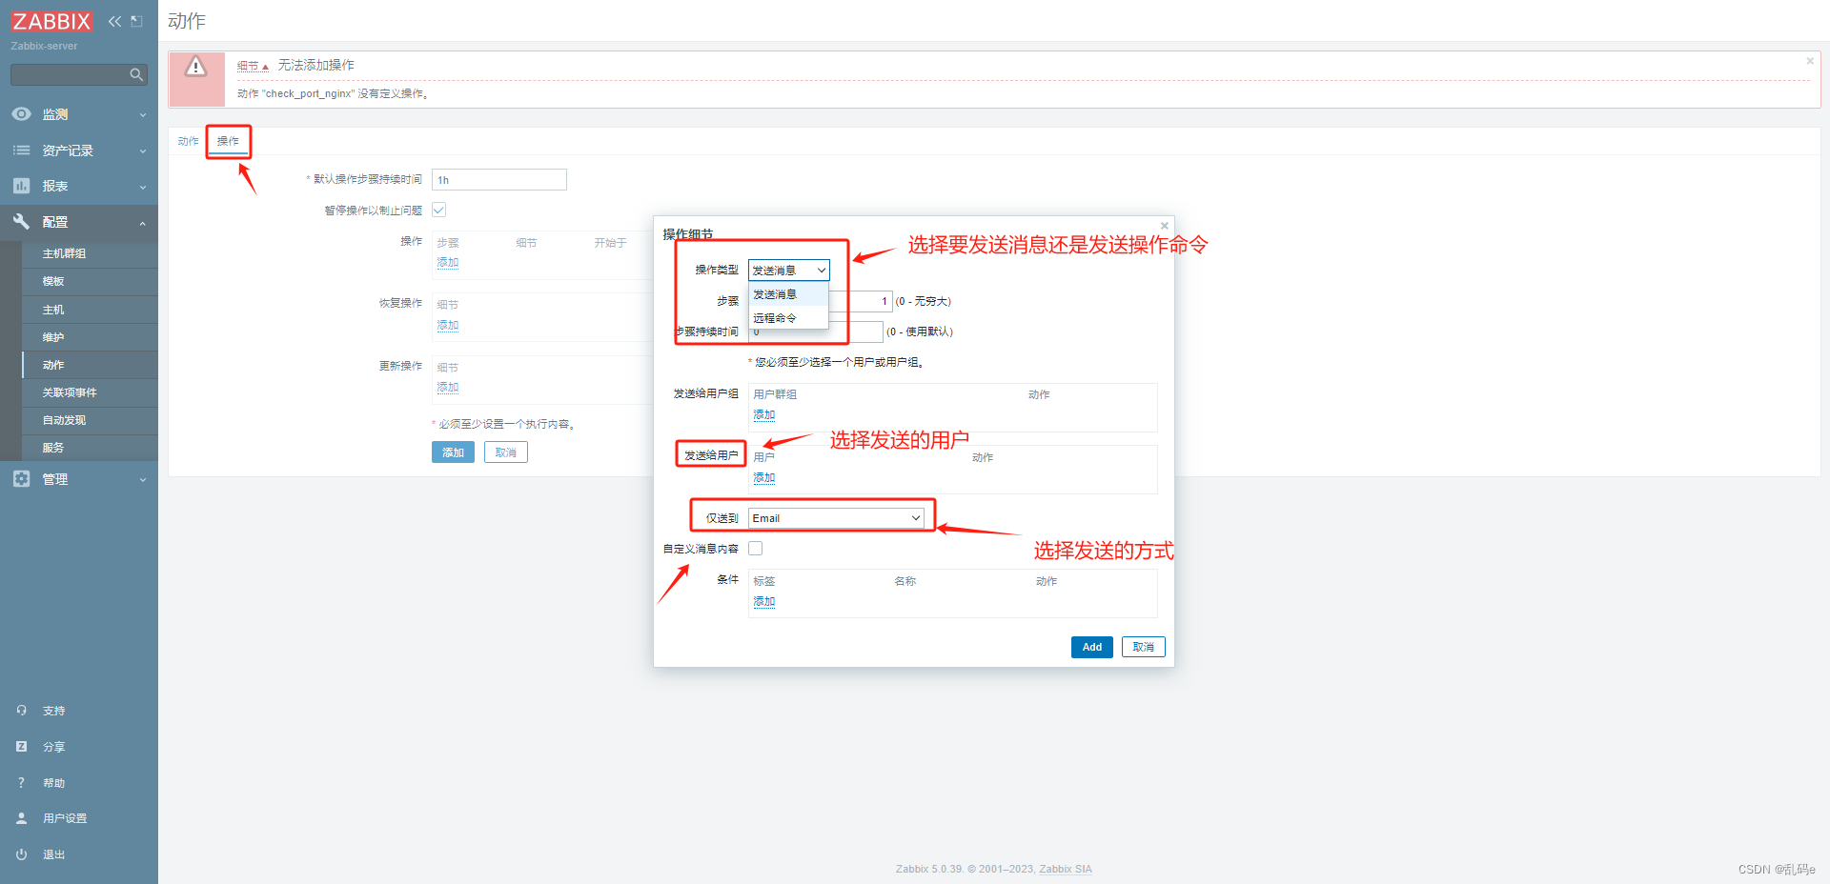Viewport: 1830px width, 884px height.
Task: Click the monitoring eye icon
Action: tap(21, 114)
